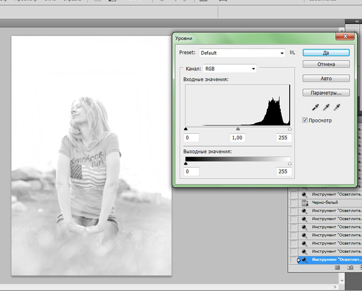Close the Уровни dialog
Screen dimensions: 362x291
coord(345,37)
